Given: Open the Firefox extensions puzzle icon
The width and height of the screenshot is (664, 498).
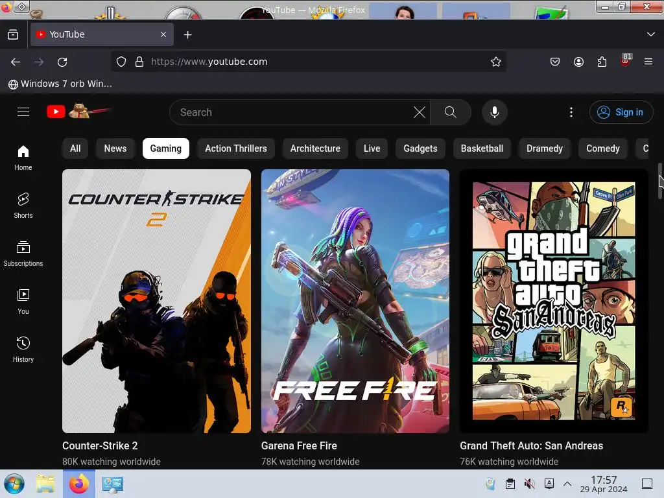Looking at the screenshot, I should click(x=602, y=62).
